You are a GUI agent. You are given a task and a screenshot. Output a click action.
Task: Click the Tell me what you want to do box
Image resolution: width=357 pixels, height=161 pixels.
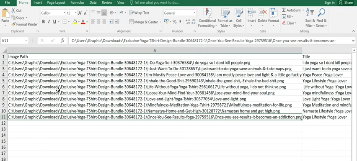154,3
